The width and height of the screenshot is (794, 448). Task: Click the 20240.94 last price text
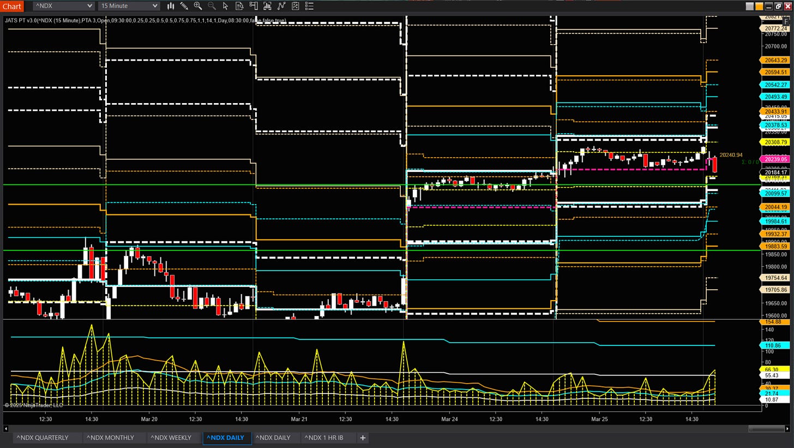coord(731,155)
